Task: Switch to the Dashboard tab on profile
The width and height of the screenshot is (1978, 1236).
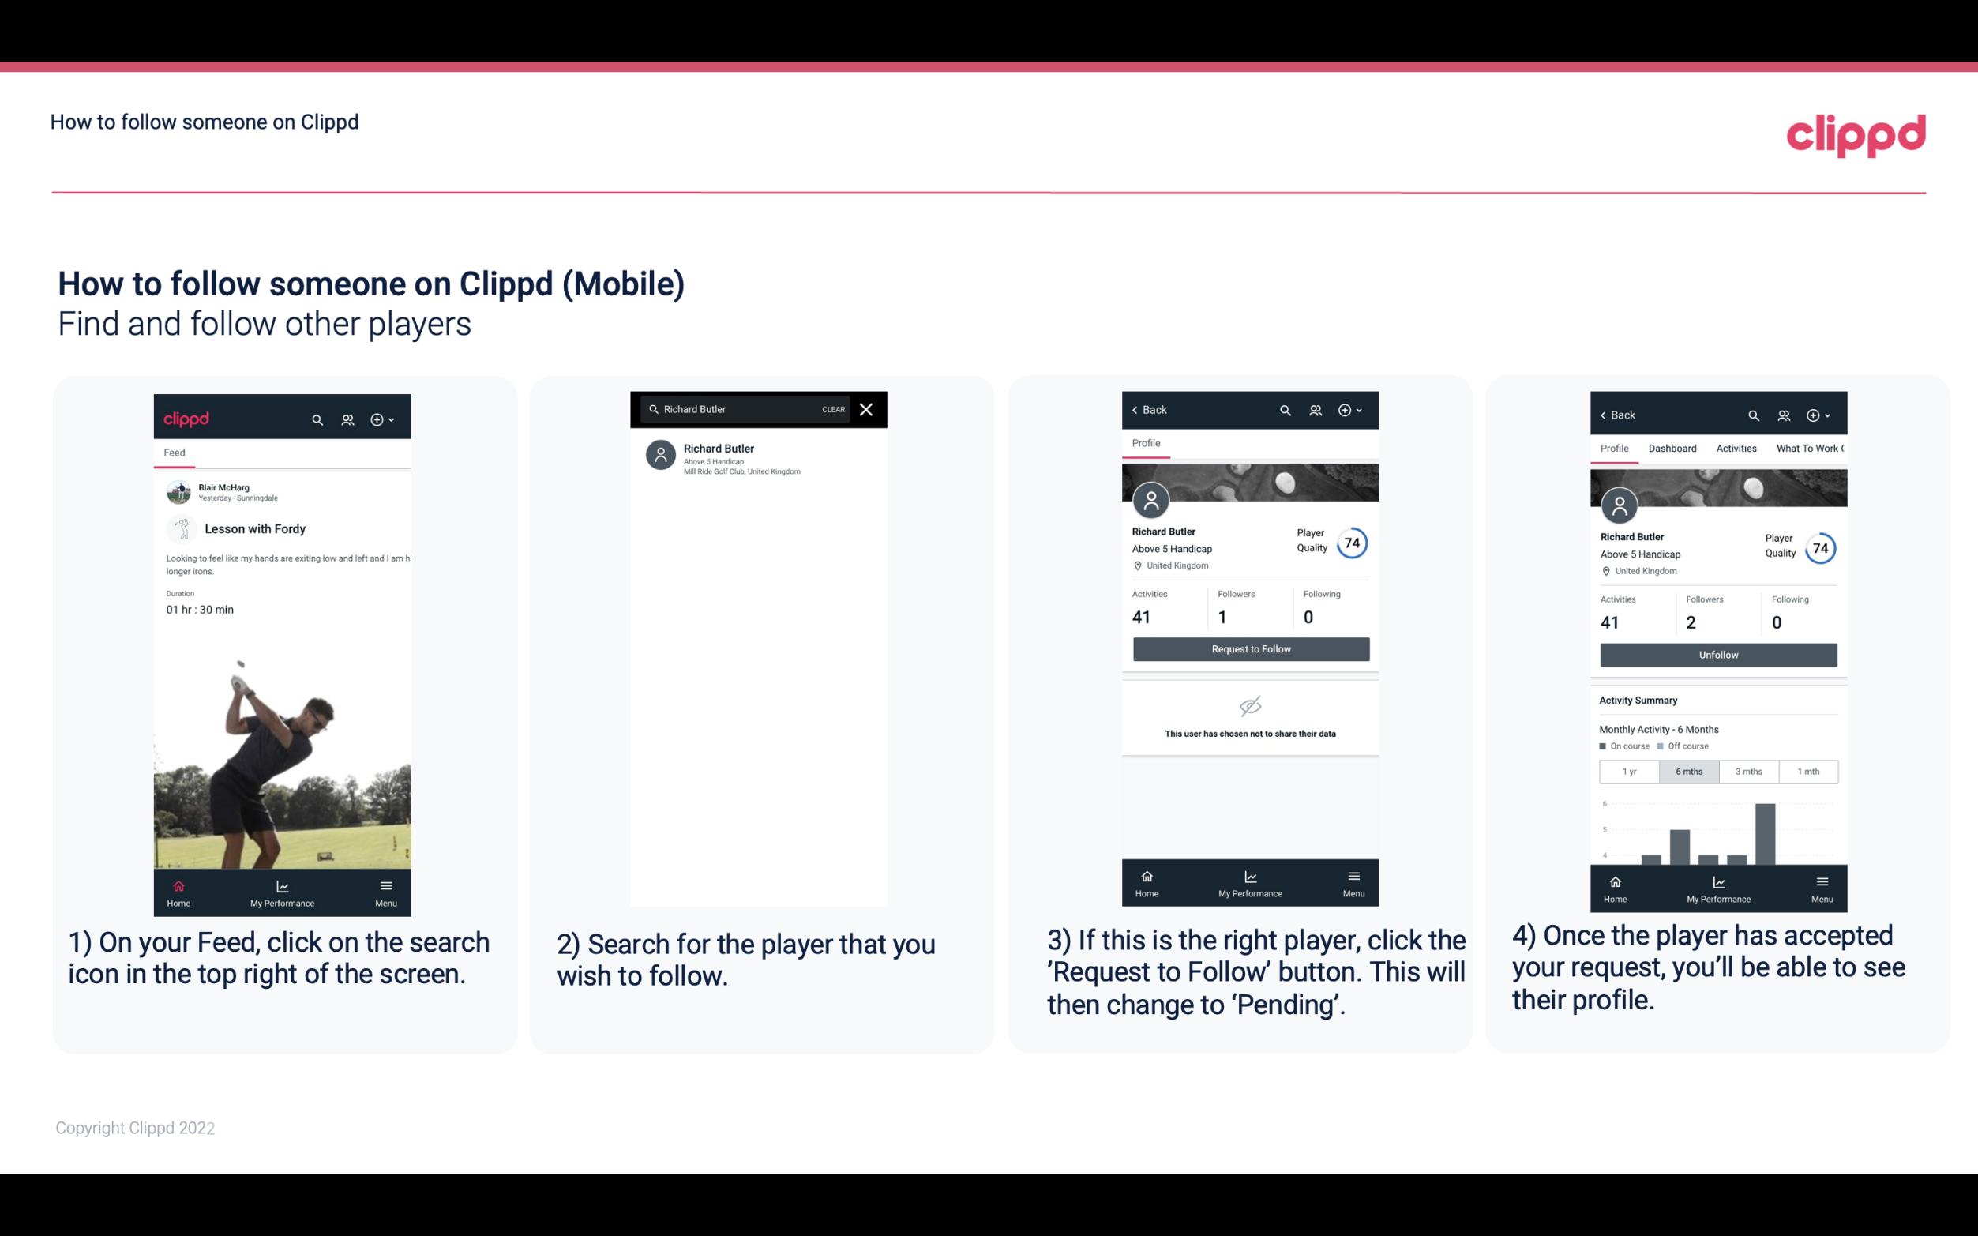Action: click(1672, 447)
